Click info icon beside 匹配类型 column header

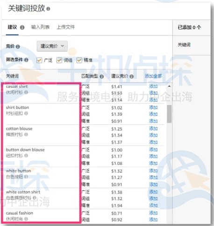coord(101,76)
